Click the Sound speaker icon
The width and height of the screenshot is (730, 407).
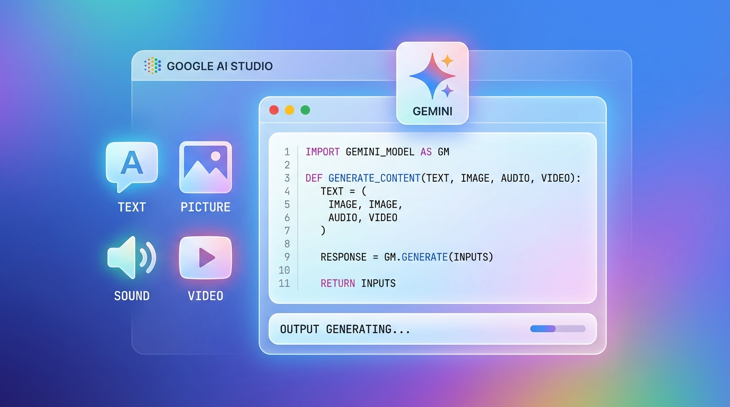[132, 258]
